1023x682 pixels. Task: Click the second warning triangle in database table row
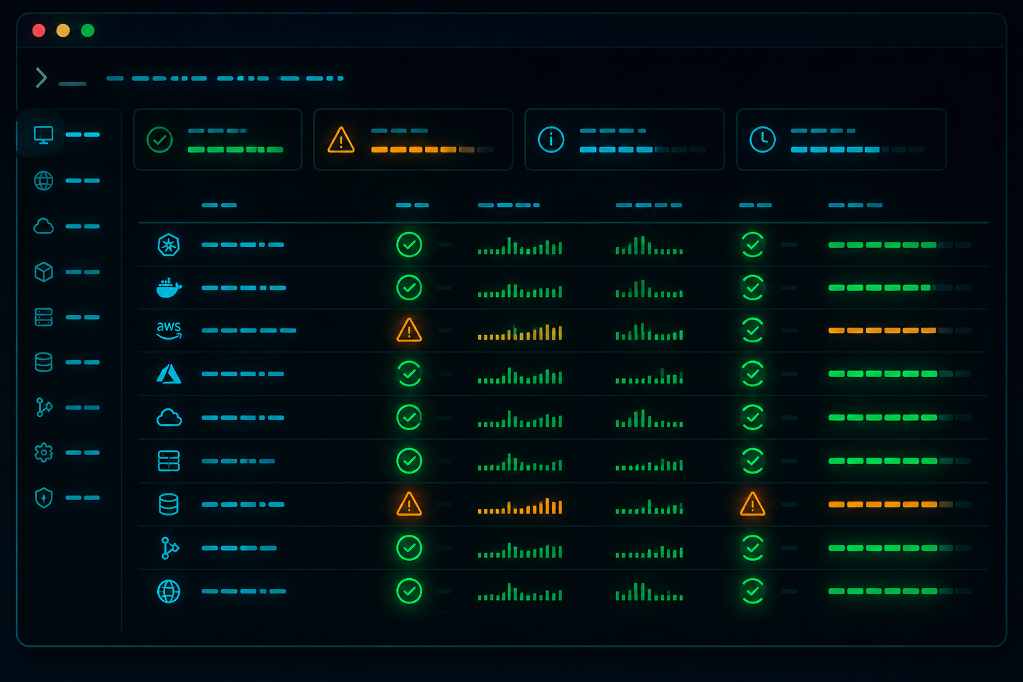coord(753,504)
